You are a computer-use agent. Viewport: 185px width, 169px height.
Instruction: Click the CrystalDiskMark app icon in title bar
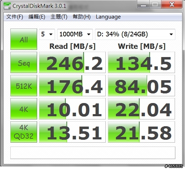coord(7,6)
